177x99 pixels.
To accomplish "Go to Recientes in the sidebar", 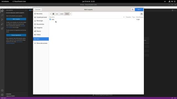I will [41, 14].
